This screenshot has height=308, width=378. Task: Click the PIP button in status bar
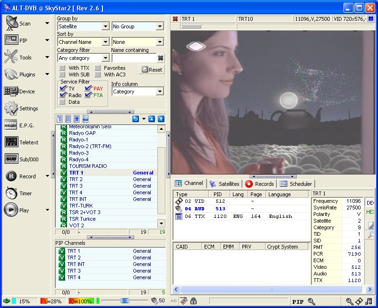click(298, 301)
